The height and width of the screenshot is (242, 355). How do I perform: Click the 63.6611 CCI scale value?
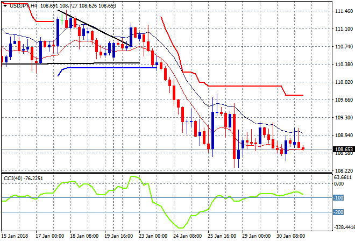pyautogui.click(x=343, y=177)
